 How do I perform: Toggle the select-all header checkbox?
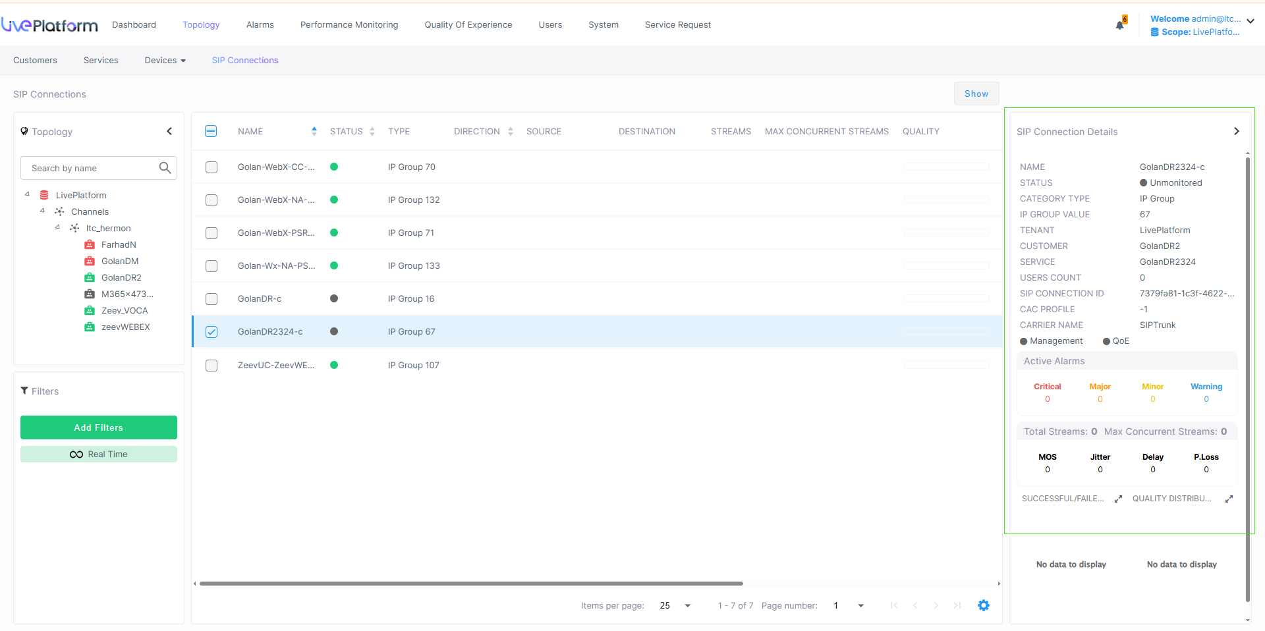pyautogui.click(x=211, y=131)
